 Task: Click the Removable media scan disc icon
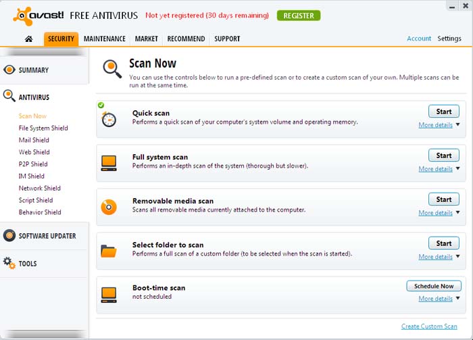[109, 207]
